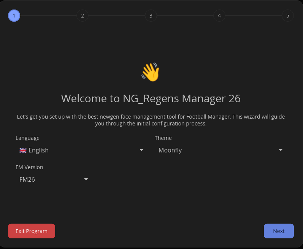Click the waving hand emoji icon

click(x=151, y=72)
